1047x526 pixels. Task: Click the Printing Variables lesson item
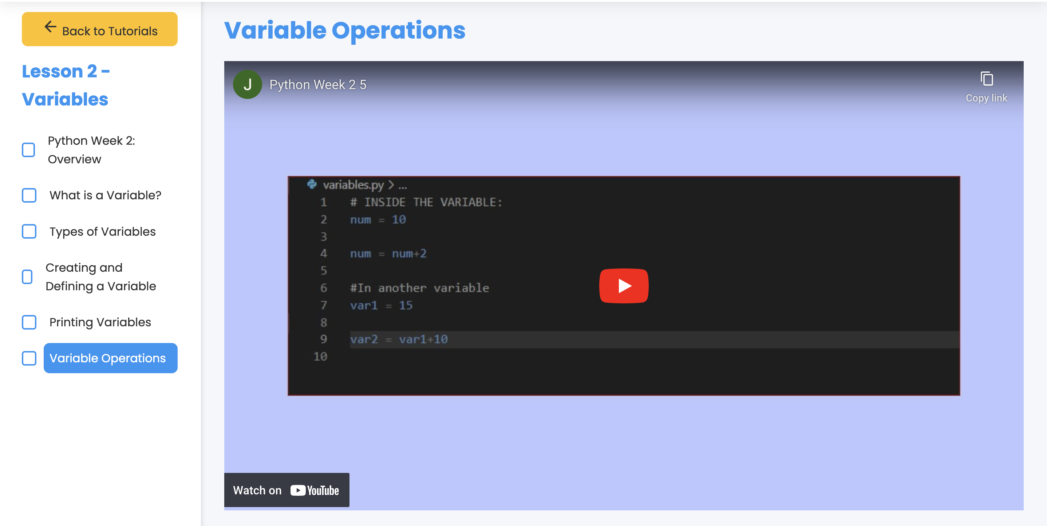tap(100, 322)
